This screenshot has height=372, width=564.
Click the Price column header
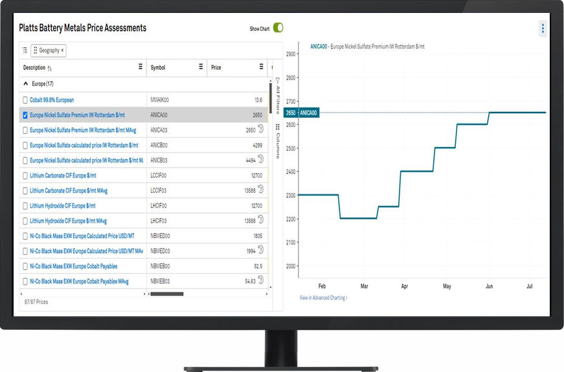216,67
